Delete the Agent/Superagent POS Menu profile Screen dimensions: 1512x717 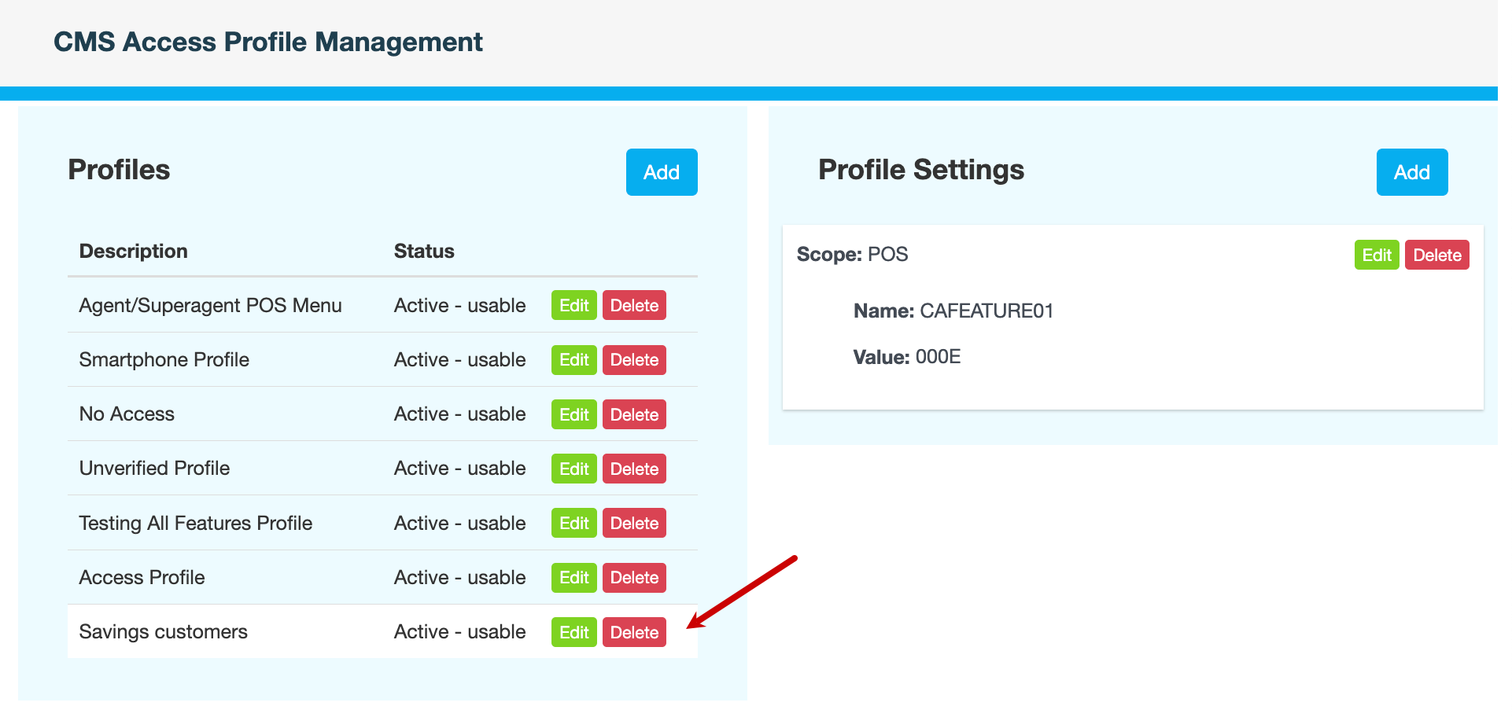(634, 306)
